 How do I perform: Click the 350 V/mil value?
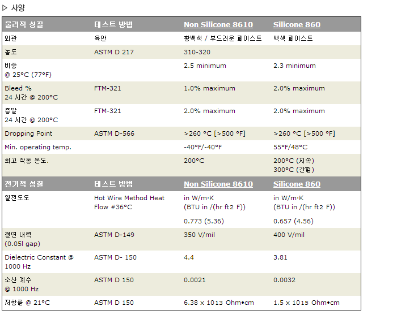pyautogui.click(x=199, y=235)
